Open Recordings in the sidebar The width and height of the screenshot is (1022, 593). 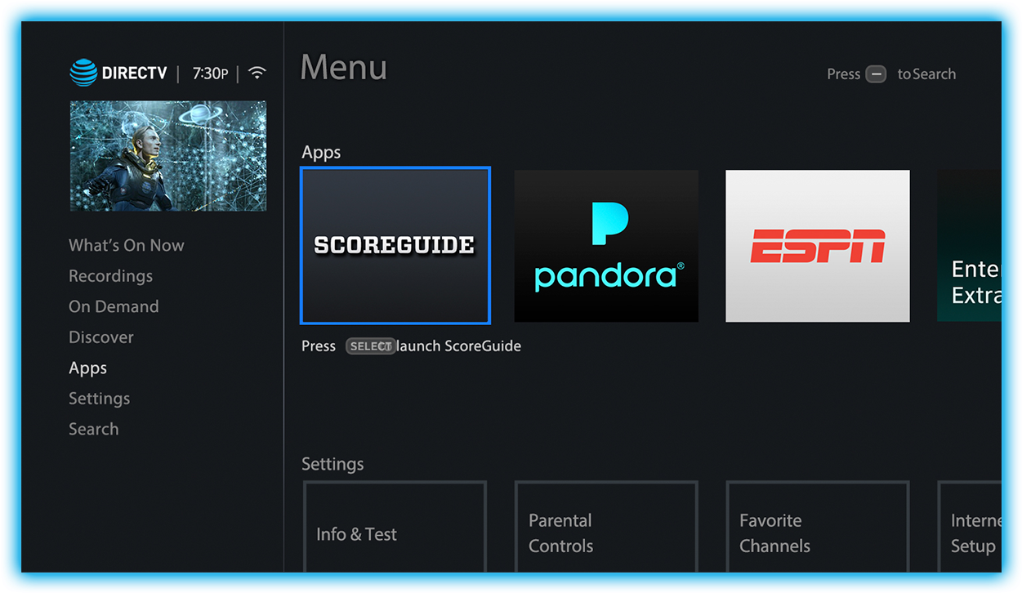point(110,276)
